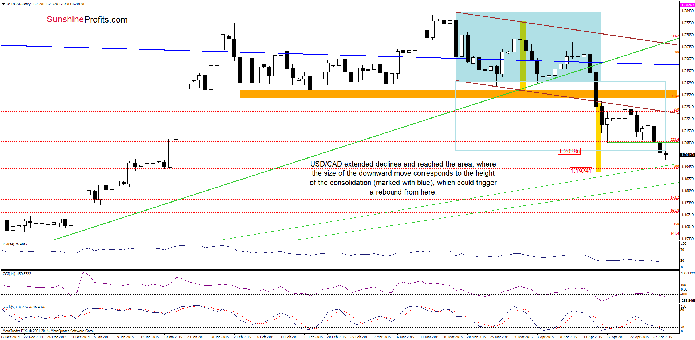Image resolution: width=695 pixels, height=340 pixels.
Task: Click the 1.25670 price axis label
Action: point(688,59)
